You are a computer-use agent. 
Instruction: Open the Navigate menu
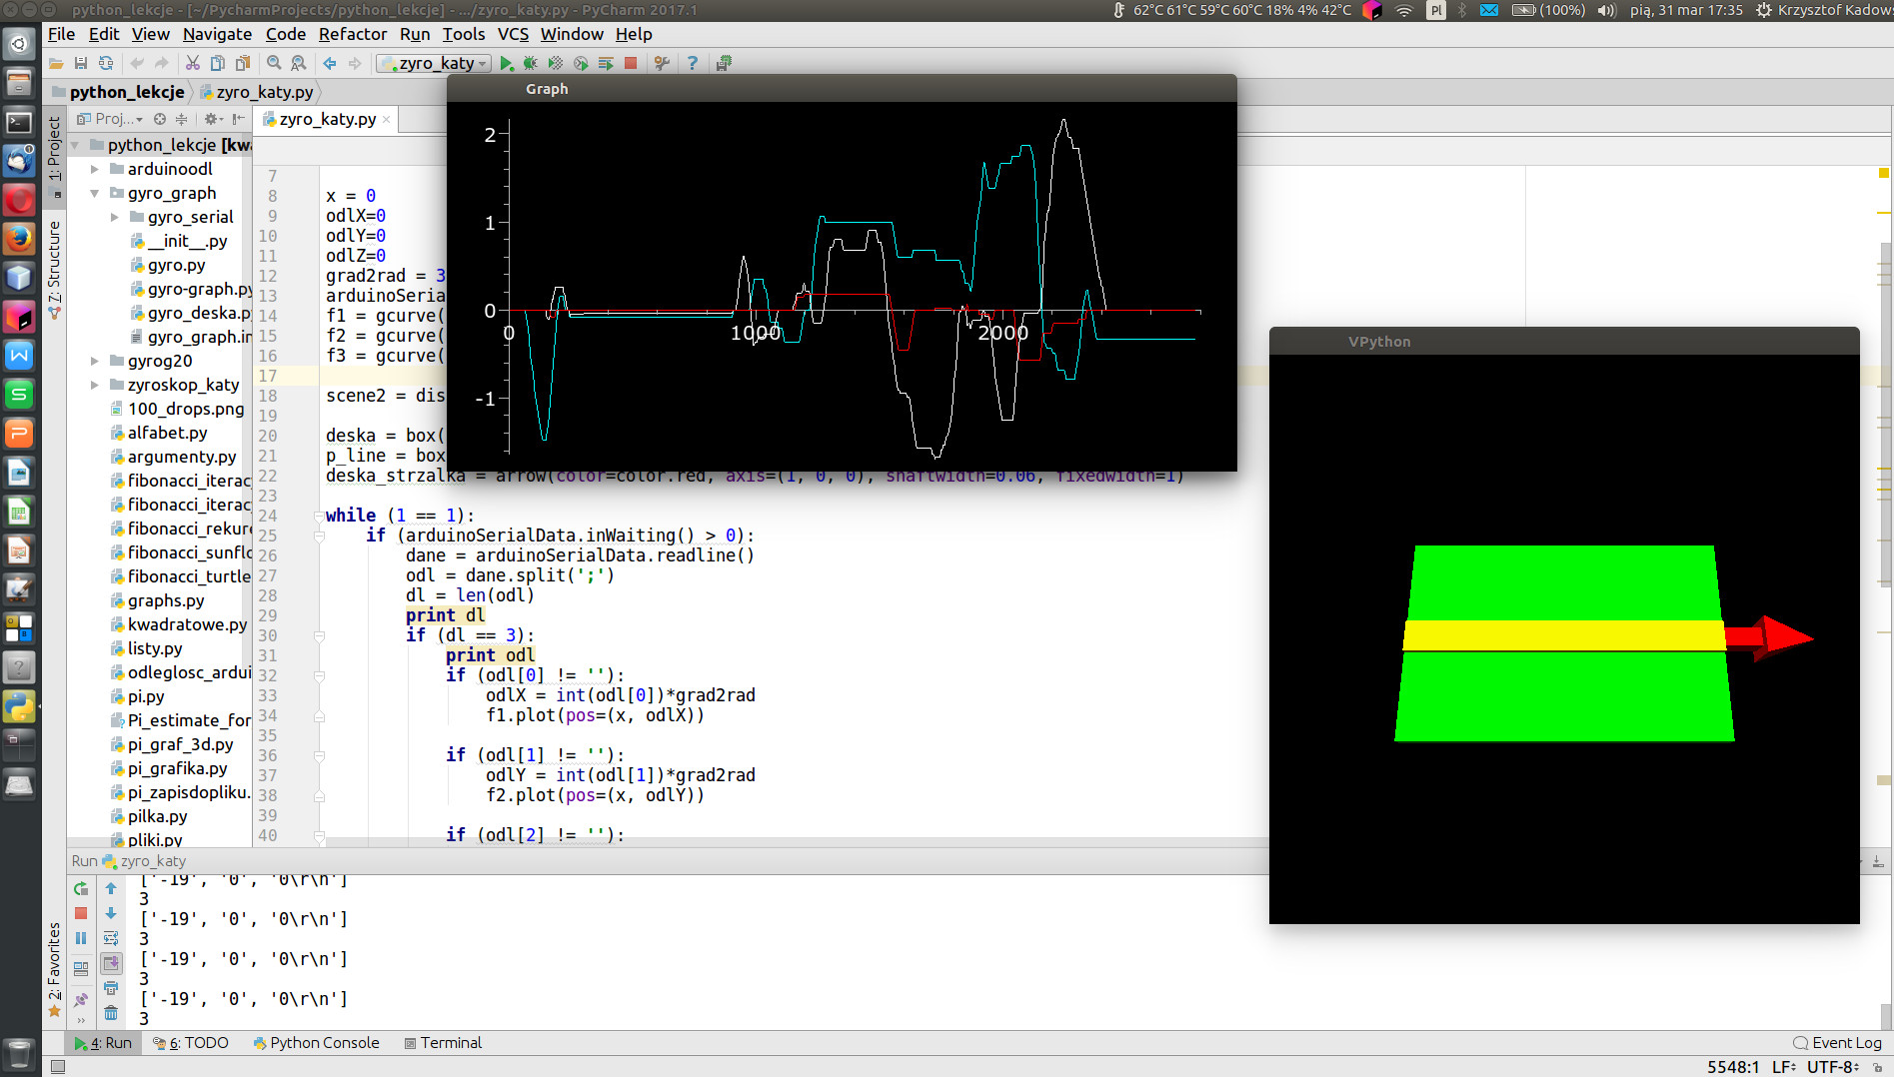pos(217,34)
